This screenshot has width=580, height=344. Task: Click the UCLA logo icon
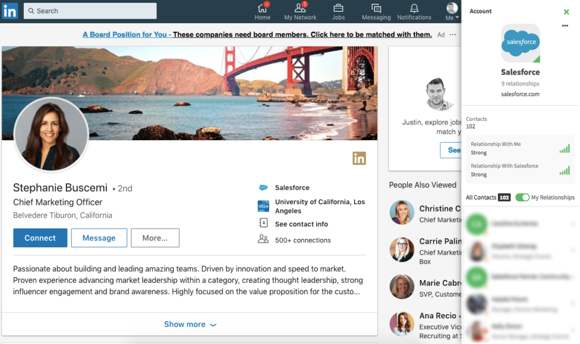click(263, 206)
